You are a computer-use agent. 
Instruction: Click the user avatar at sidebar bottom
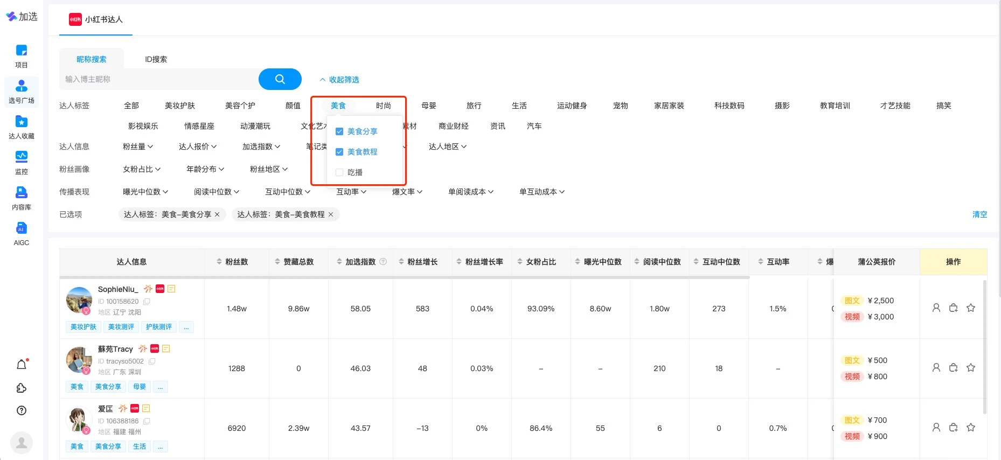click(x=22, y=443)
